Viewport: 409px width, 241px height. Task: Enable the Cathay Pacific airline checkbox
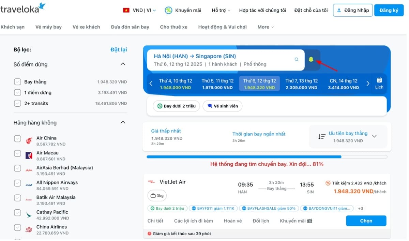[17, 213]
